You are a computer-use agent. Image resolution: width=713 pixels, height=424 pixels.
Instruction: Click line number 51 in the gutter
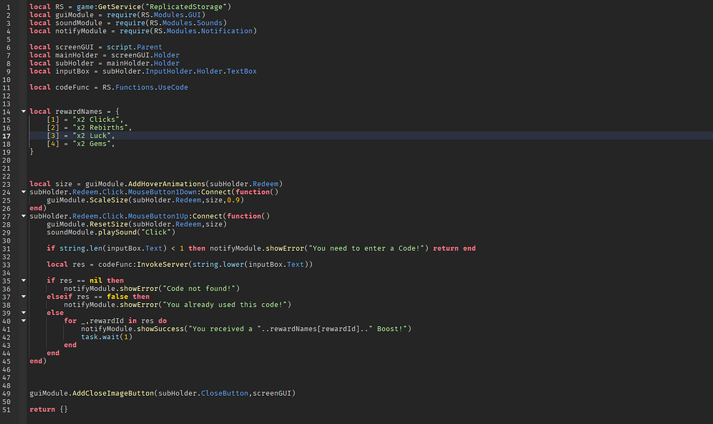(x=8, y=409)
